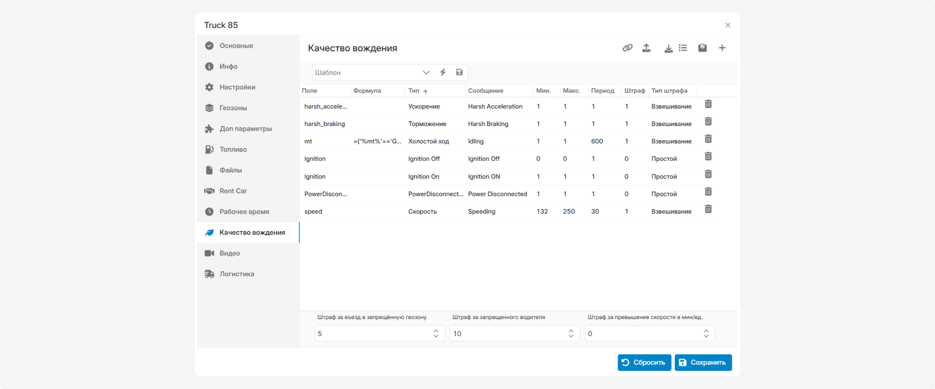
Task: Open the Шаблон template dropdown
Action: pyautogui.click(x=372, y=73)
